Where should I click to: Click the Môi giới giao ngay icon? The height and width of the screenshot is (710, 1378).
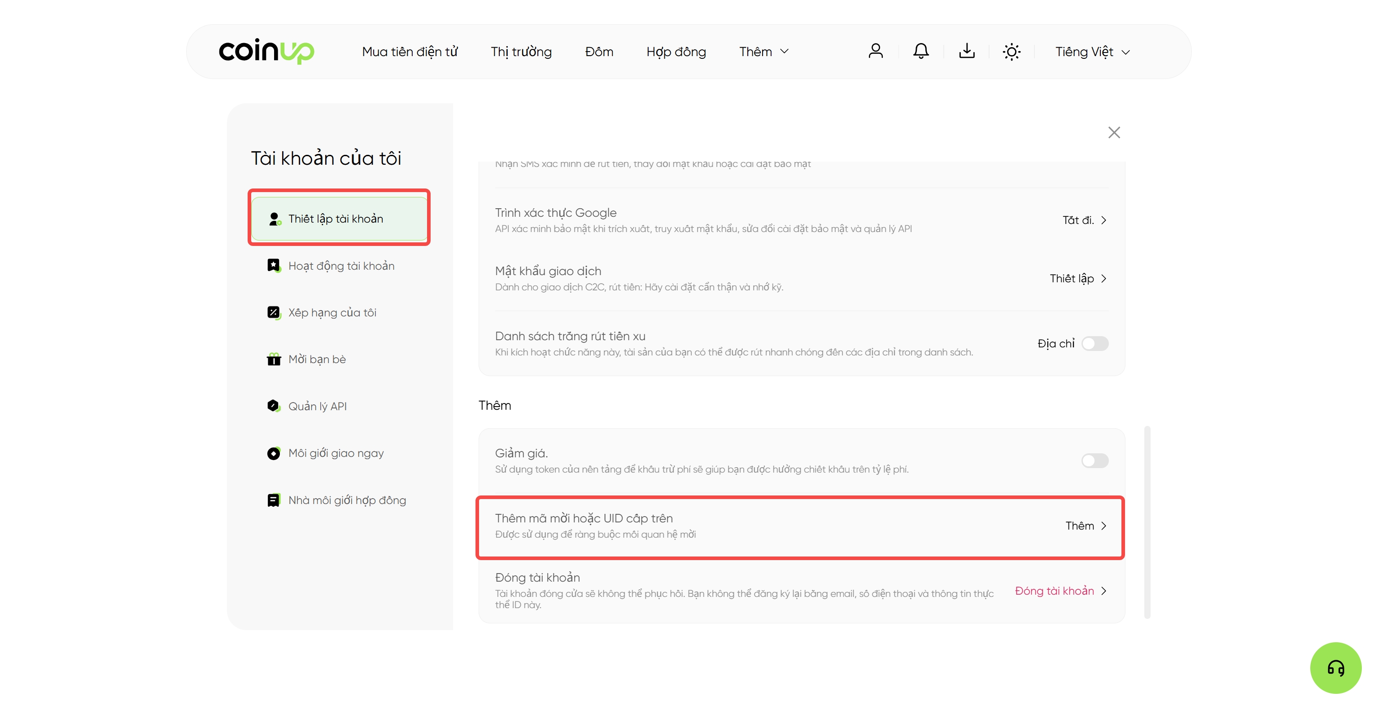click(274, 453)
